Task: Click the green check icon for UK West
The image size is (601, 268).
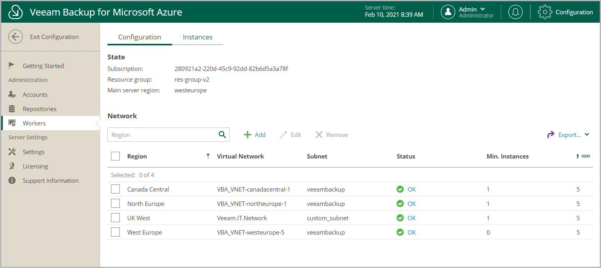Action: pos(400,218)
